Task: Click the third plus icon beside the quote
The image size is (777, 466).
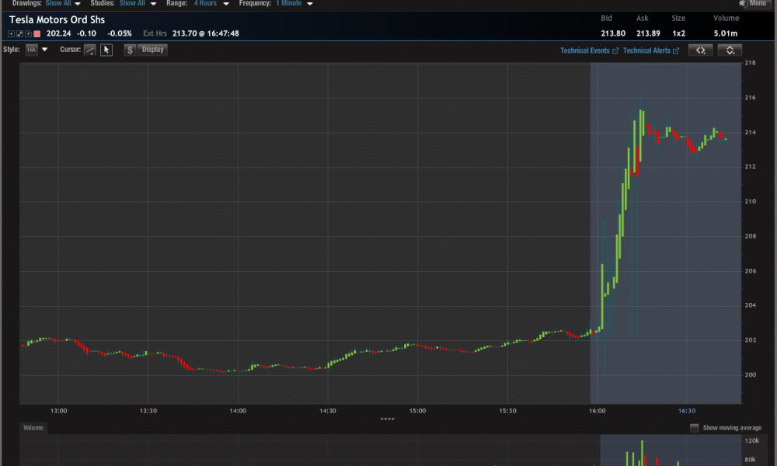Action: tap(28, 33)
